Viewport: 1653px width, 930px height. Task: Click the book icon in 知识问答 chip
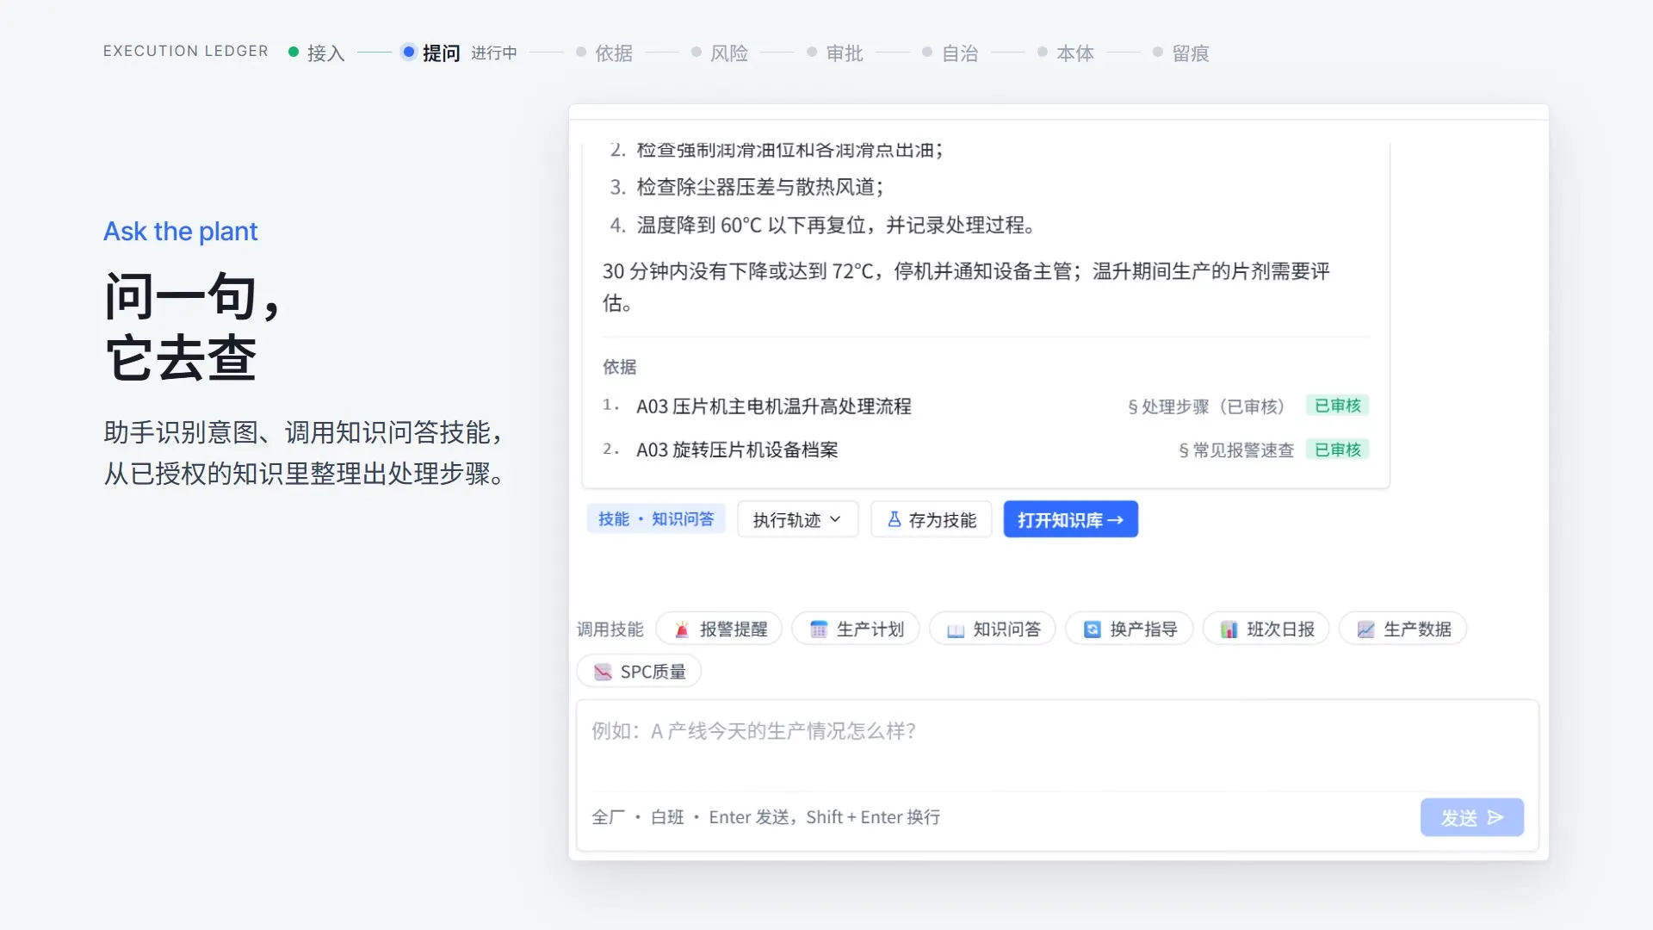pyautogui.click(x=956, y=630)
